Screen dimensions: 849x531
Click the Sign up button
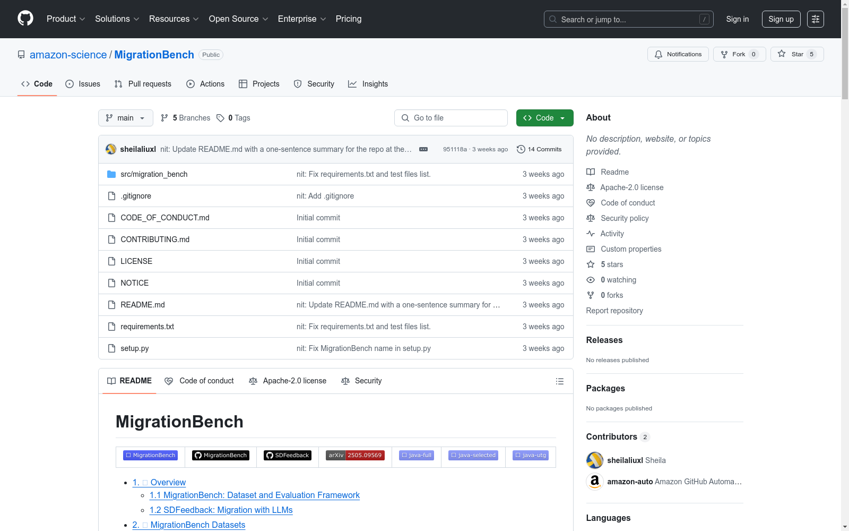[781, 19]
